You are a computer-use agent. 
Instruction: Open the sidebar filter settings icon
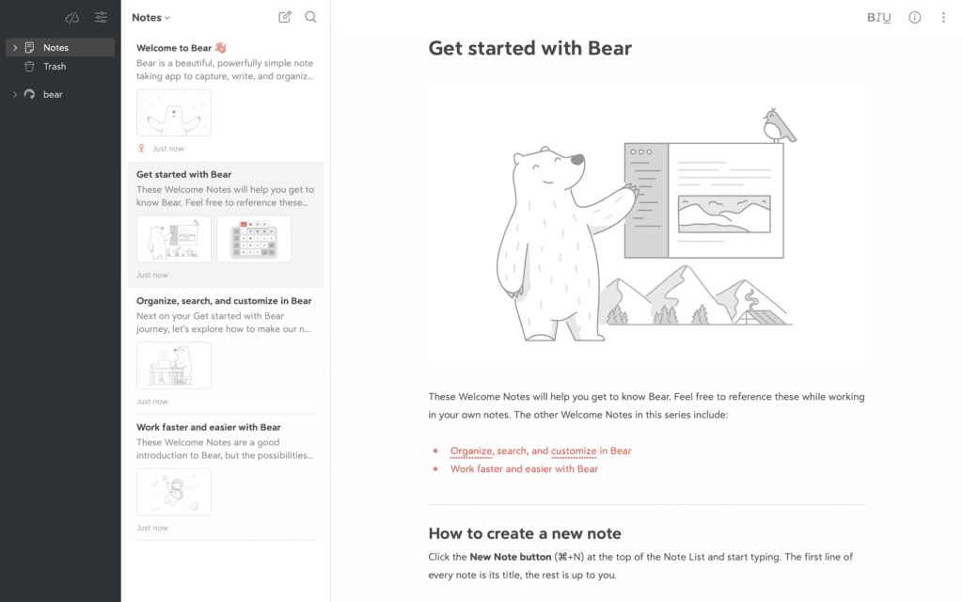[101, 17]
